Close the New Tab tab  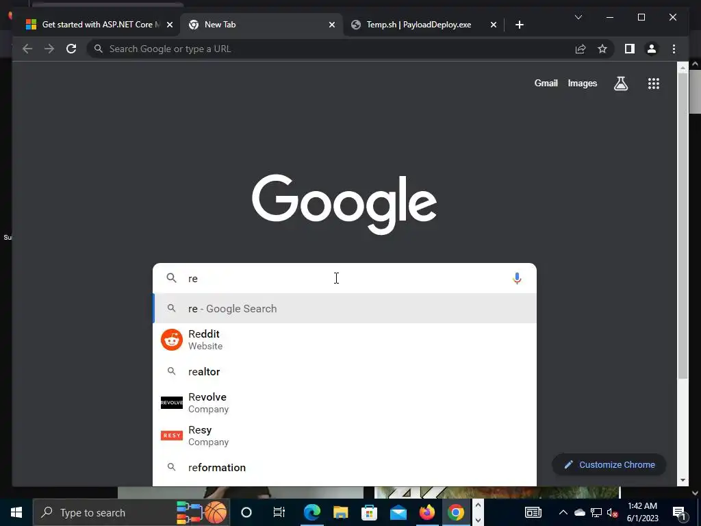coord(332,25)
